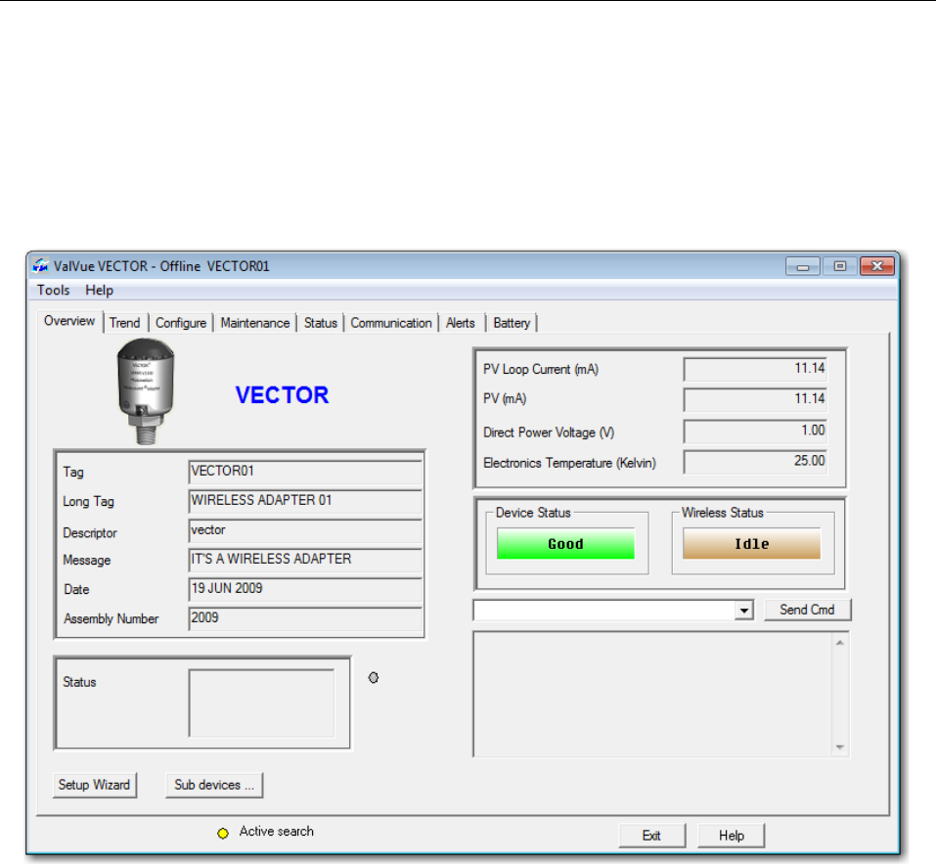
Task: Click the Direct Power Voltage value
Action: pyautogui.click(x=755, y=432)
